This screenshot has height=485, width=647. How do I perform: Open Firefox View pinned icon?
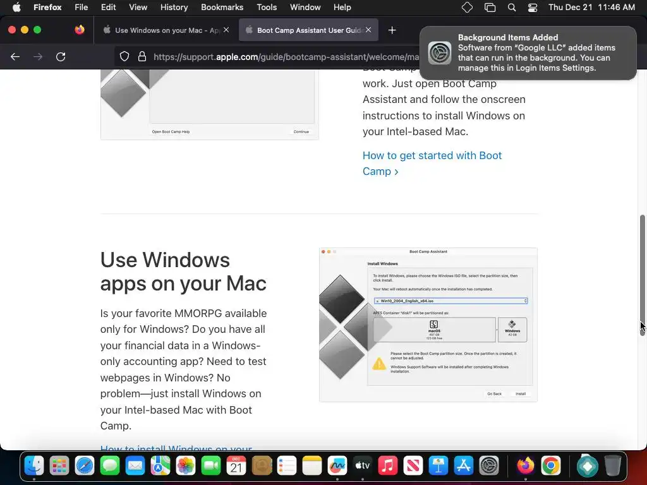tap(80, 30)
